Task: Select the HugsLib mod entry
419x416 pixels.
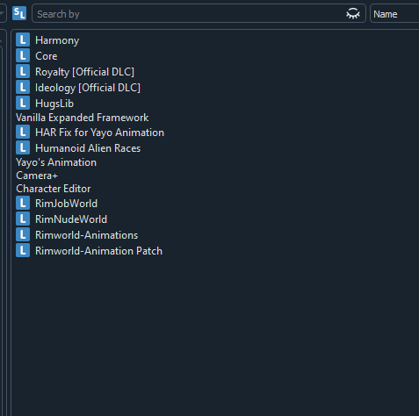Action: coord(54,104)
